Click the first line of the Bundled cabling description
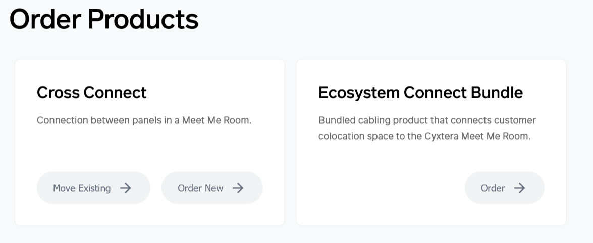The image size is (593, 243). pos(427,120)
